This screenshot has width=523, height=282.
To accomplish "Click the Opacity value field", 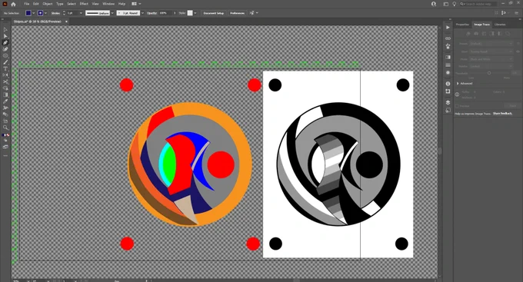I will point(165,13).
